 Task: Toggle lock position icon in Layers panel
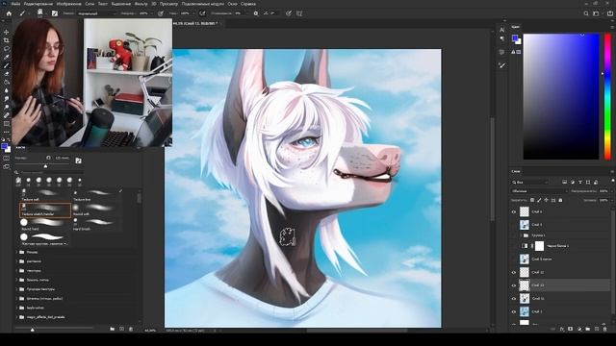[547, 200]
